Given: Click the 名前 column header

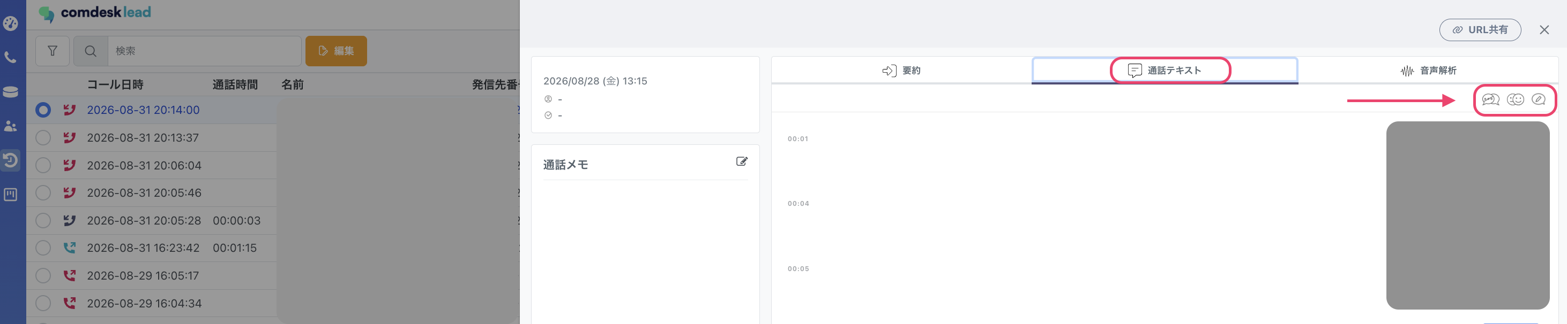Looking at the screenshot, I should (x=292, y=84).
